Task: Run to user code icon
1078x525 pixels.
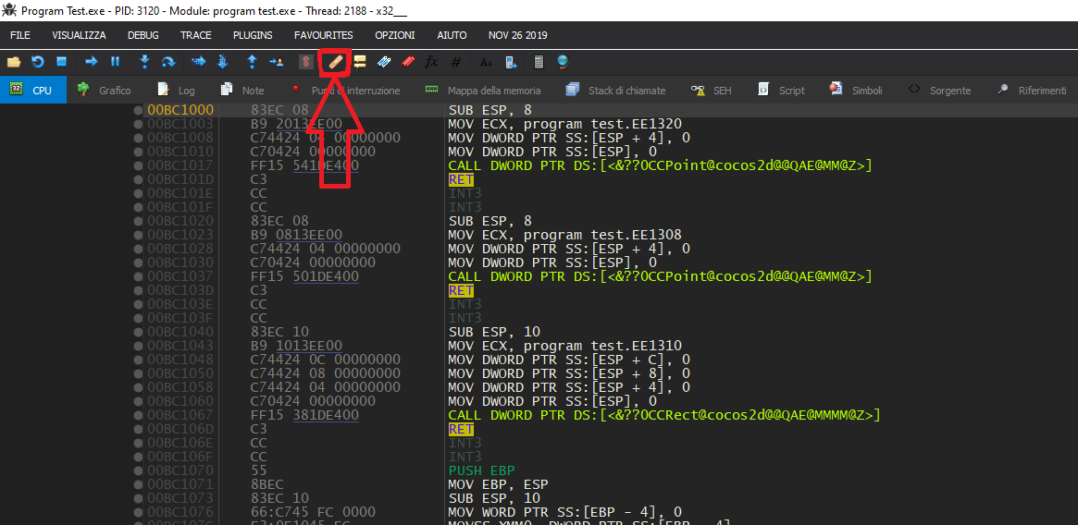Action: tap(277, 62)
